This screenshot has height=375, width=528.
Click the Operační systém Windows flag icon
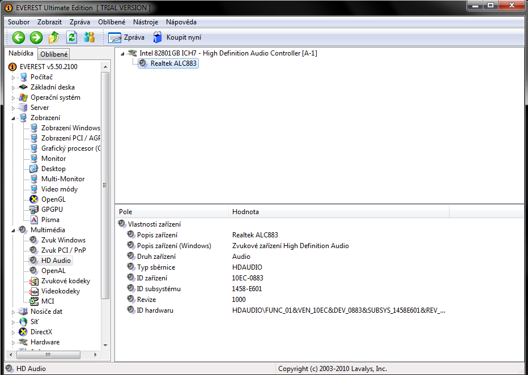(23, 97)
